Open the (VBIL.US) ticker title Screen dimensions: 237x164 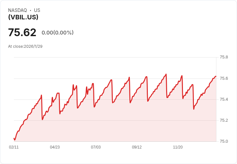pos(23,17)
